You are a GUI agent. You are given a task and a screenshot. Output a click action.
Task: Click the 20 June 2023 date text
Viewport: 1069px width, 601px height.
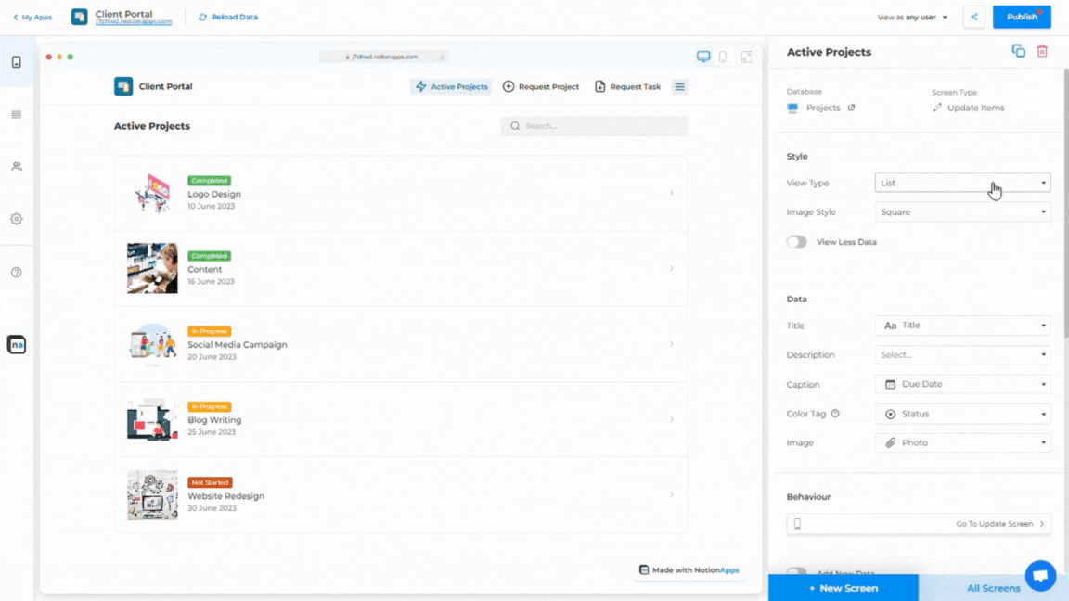tap(212, 357)
